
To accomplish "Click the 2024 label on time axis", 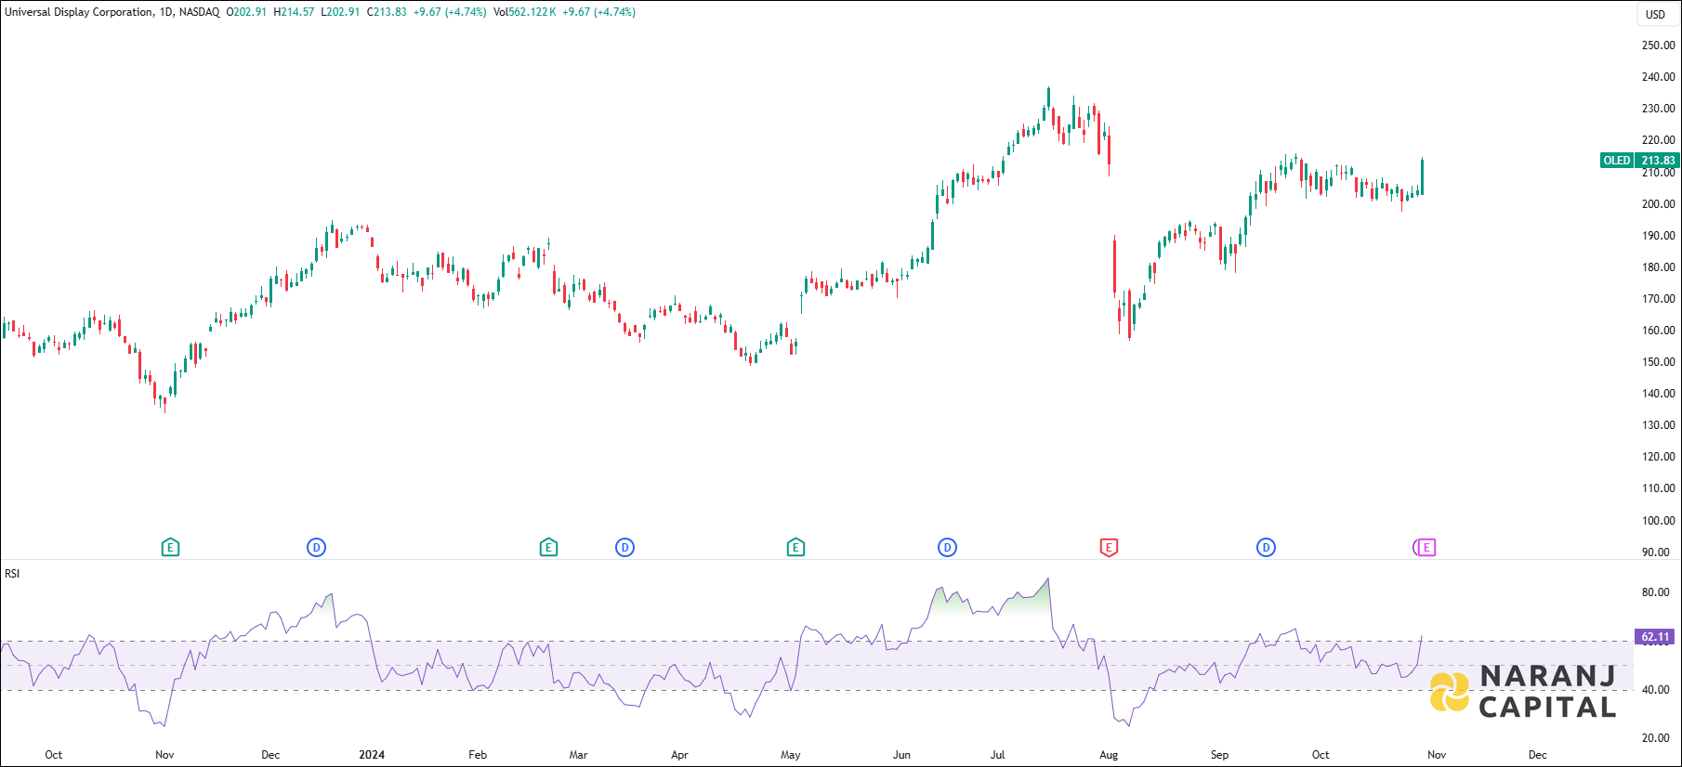I will tap(372, 755).
